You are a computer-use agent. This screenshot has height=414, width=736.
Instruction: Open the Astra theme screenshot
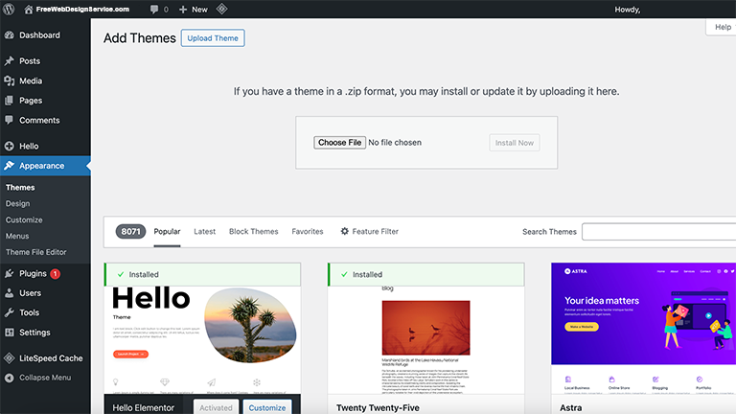(x=644, y=328)
